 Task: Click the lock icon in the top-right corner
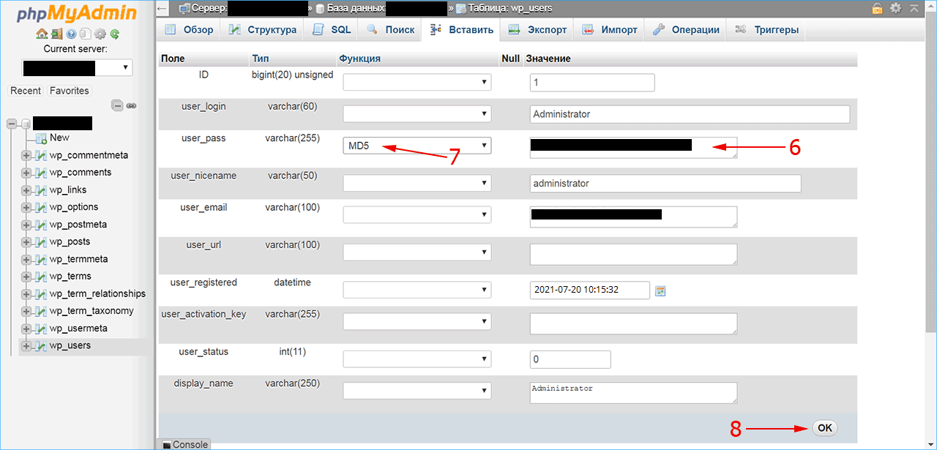click(x=877, y=9)
